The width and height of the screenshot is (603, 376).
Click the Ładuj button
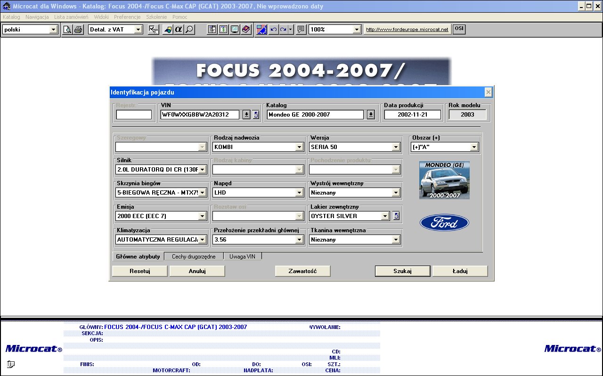(460, 271)
